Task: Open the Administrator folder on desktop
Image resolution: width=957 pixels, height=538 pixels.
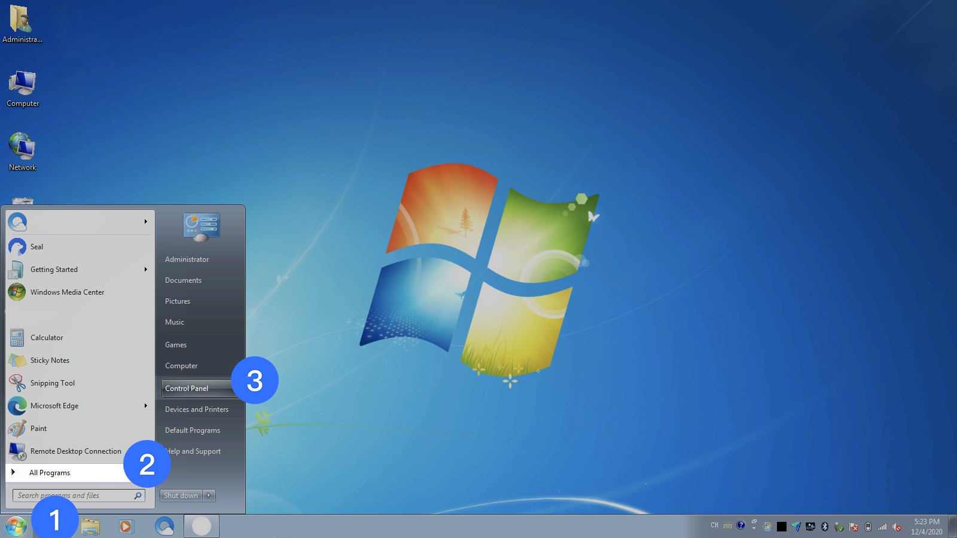Action: 22,24
